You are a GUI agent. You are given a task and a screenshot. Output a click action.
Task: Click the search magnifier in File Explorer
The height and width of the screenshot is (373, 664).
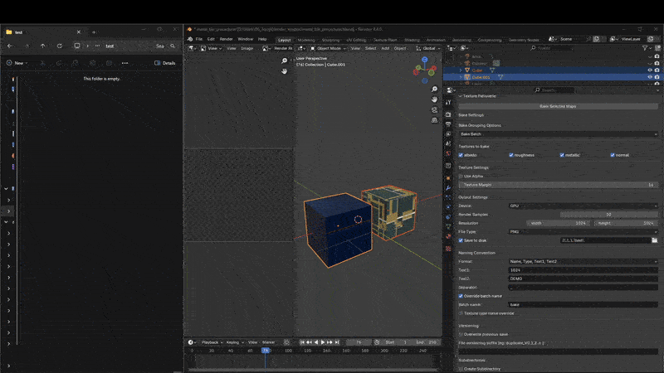[173, 46]
